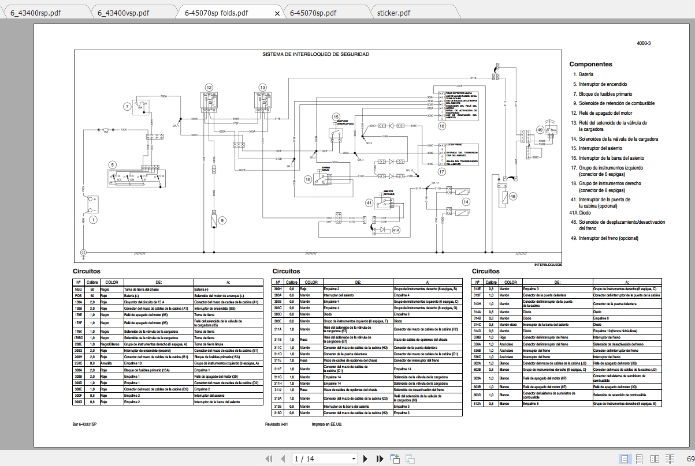
Task: Select the single page view icon
Action: point(625,458)
